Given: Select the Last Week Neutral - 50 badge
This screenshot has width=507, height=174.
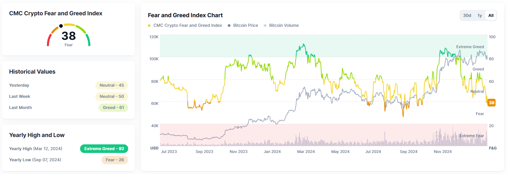Looking at the screenshot, I should [x=112, y=97].
